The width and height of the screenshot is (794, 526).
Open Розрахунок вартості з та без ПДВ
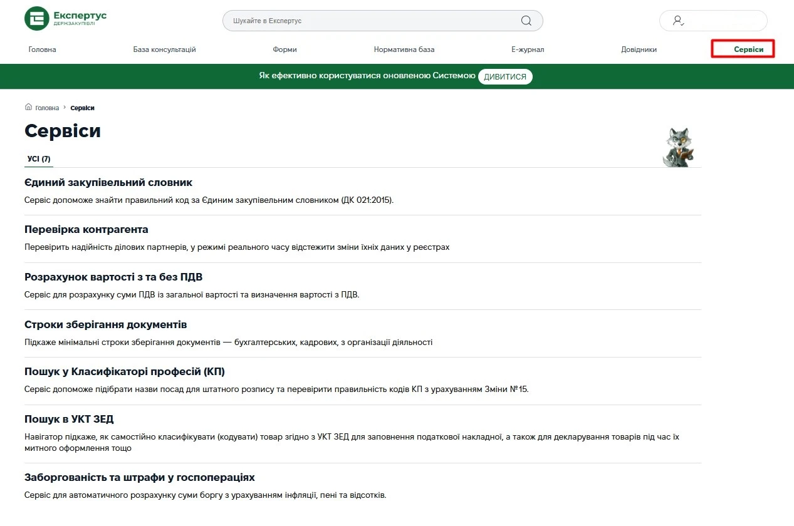pyautogui.click(x=113, y=277)
